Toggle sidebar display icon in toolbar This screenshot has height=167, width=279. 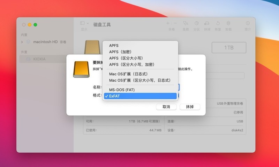point(82,23)
